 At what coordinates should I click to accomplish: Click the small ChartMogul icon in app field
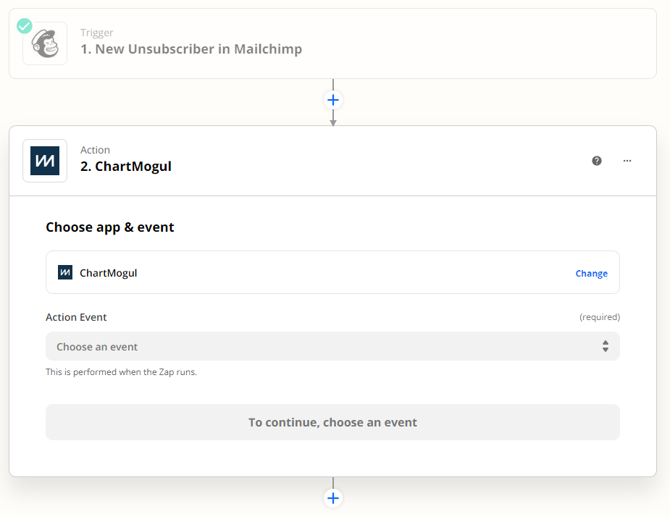(65, 272)
